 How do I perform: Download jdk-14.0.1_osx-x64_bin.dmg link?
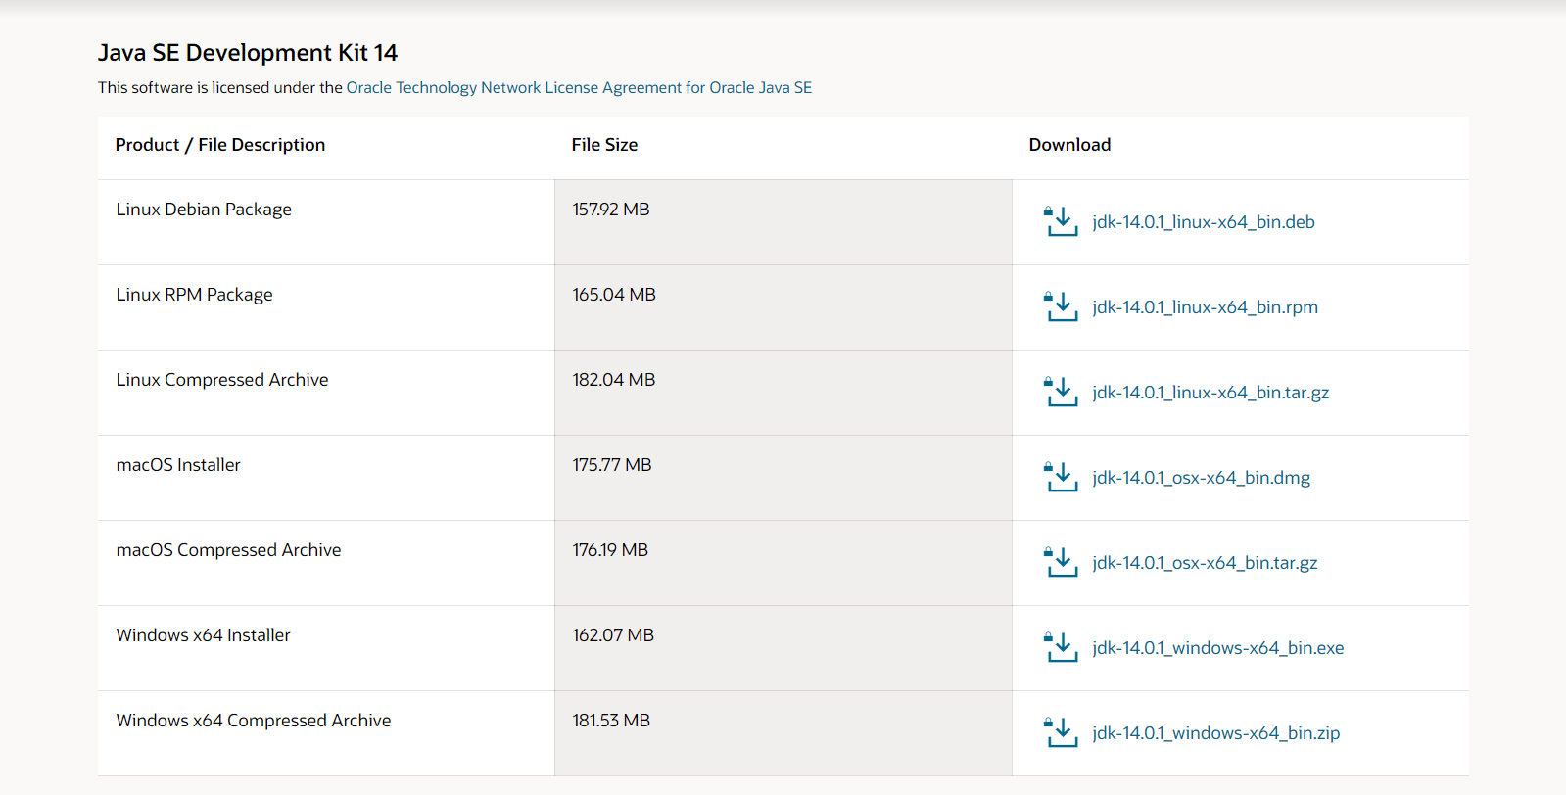(1202, 478)
